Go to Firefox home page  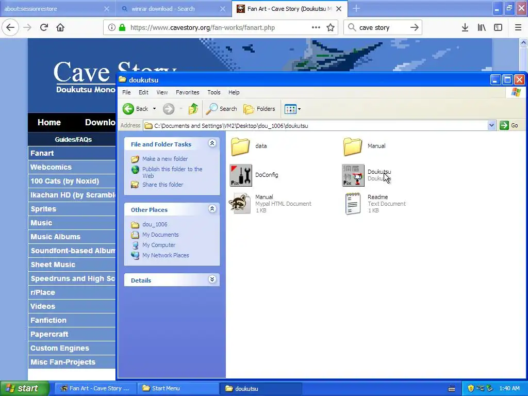60,27
